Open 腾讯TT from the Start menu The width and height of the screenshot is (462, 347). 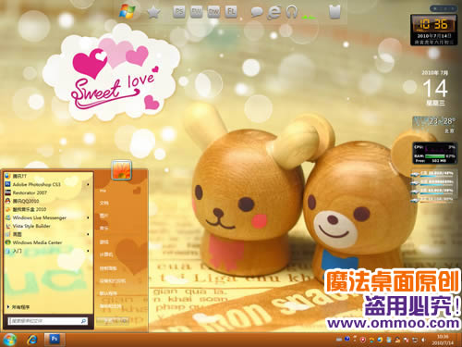[x=48, y=176]
